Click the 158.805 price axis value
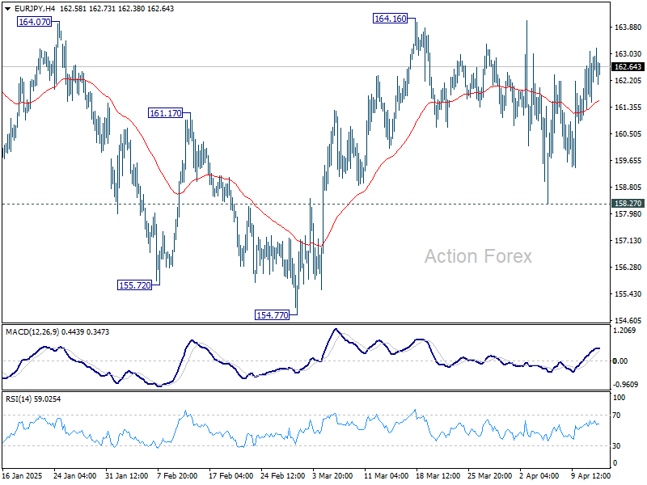647x485 pixels. pyautogui.click(x=628, y=188)
